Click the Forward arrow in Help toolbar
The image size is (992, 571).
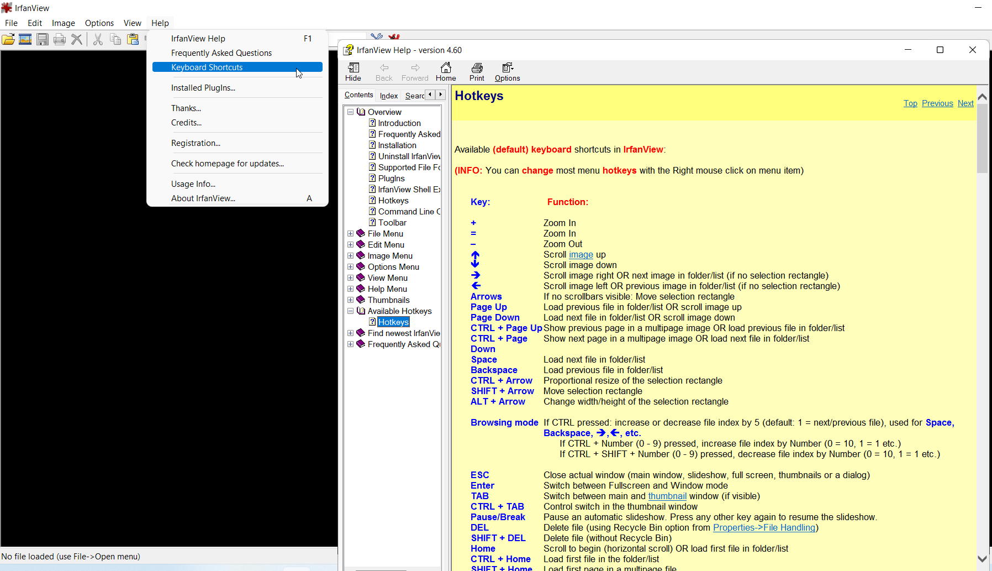[415, 68]
